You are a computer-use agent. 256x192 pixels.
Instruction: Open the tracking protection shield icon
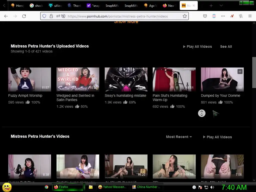point(44,16)
